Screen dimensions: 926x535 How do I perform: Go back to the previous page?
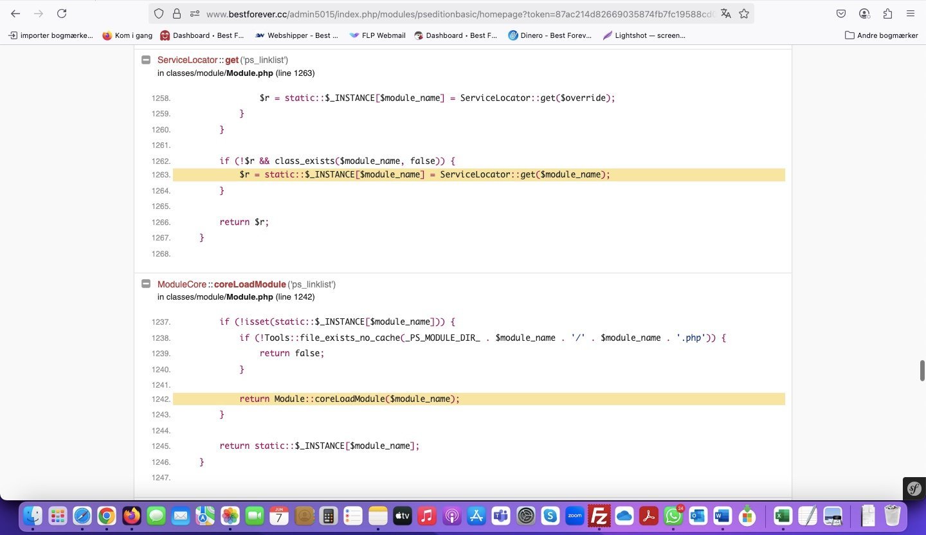15,14
